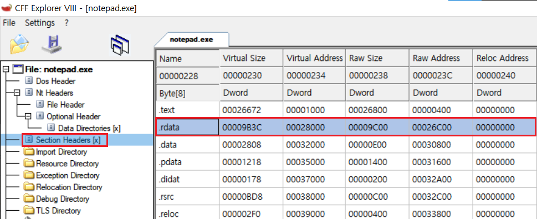Click the Reloc Address column header

tap(505, 58)
